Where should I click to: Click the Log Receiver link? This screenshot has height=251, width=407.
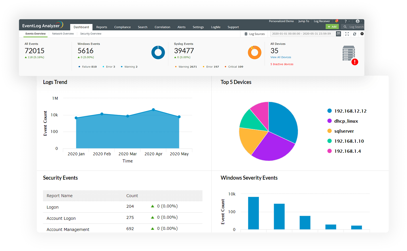[x=322, y=21]
